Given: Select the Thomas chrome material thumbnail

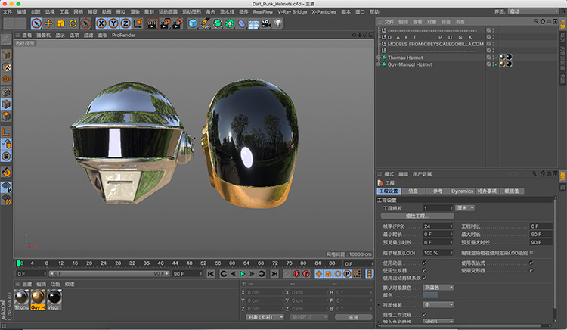Looking at the screenshot, I should coord(21,297).
